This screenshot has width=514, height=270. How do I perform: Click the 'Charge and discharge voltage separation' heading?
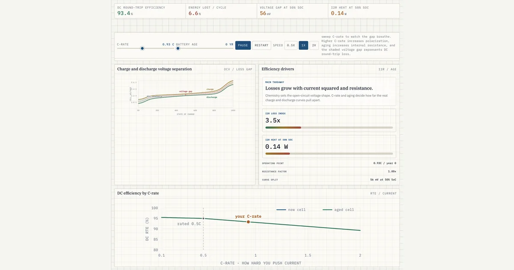155,69
